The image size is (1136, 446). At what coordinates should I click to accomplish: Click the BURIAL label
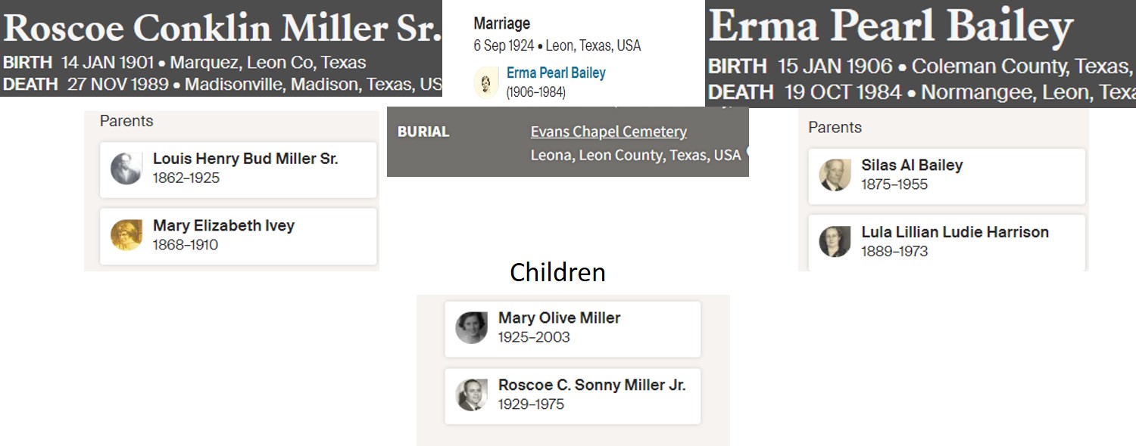tap(423, 132)
